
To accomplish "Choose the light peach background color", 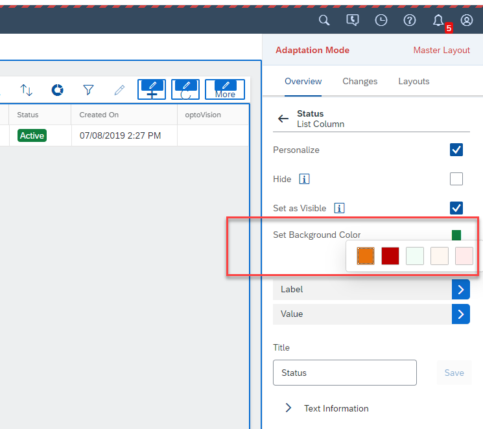I will [440, 256].
